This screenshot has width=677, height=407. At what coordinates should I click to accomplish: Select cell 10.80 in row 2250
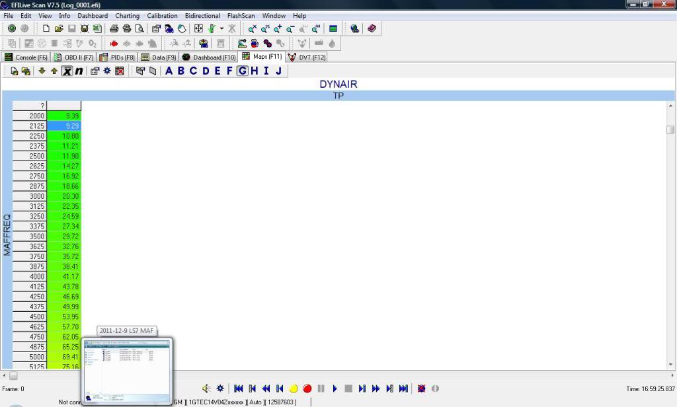tap(64, 136)
